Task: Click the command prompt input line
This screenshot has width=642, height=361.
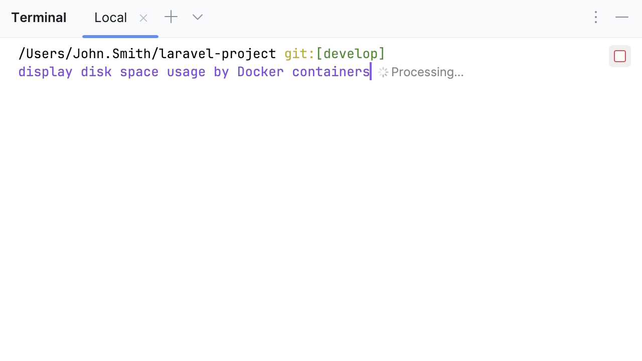Action: 195,72
